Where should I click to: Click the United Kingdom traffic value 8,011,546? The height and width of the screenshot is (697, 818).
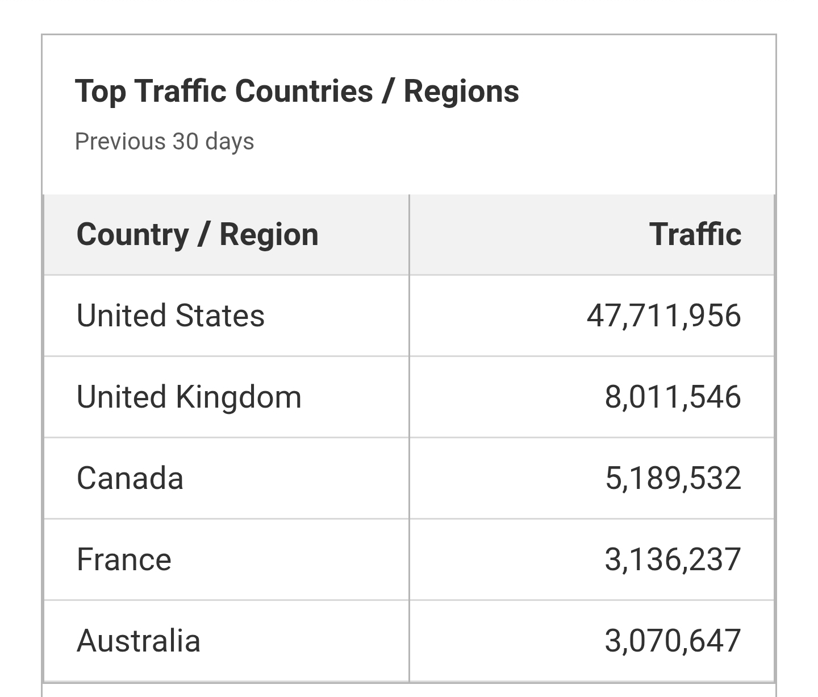pyautogui.click(x=673, y=397)
